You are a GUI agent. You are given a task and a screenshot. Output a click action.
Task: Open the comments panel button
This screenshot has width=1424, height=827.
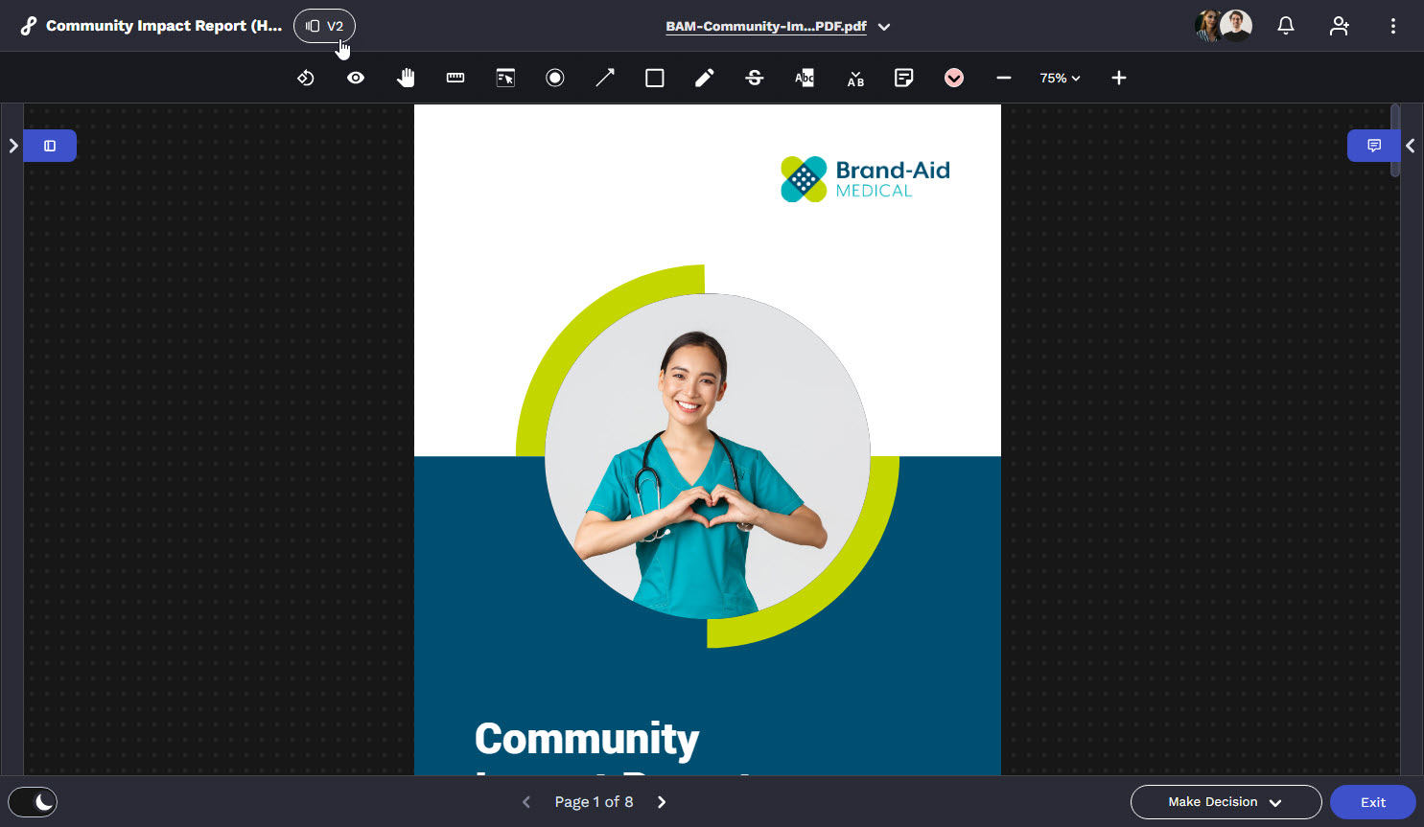pyautogui.click(x=1373, y=146)
